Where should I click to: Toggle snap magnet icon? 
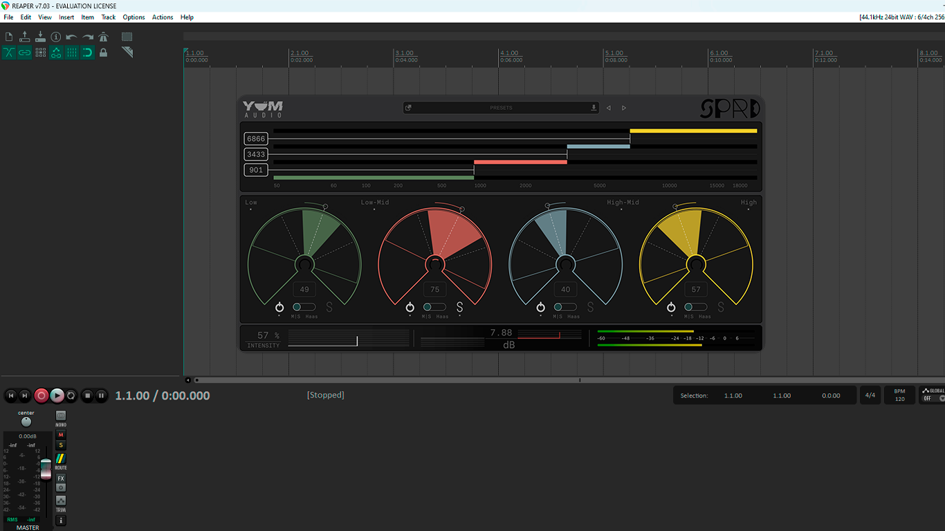pyautogui.click(x=88, y=53)
